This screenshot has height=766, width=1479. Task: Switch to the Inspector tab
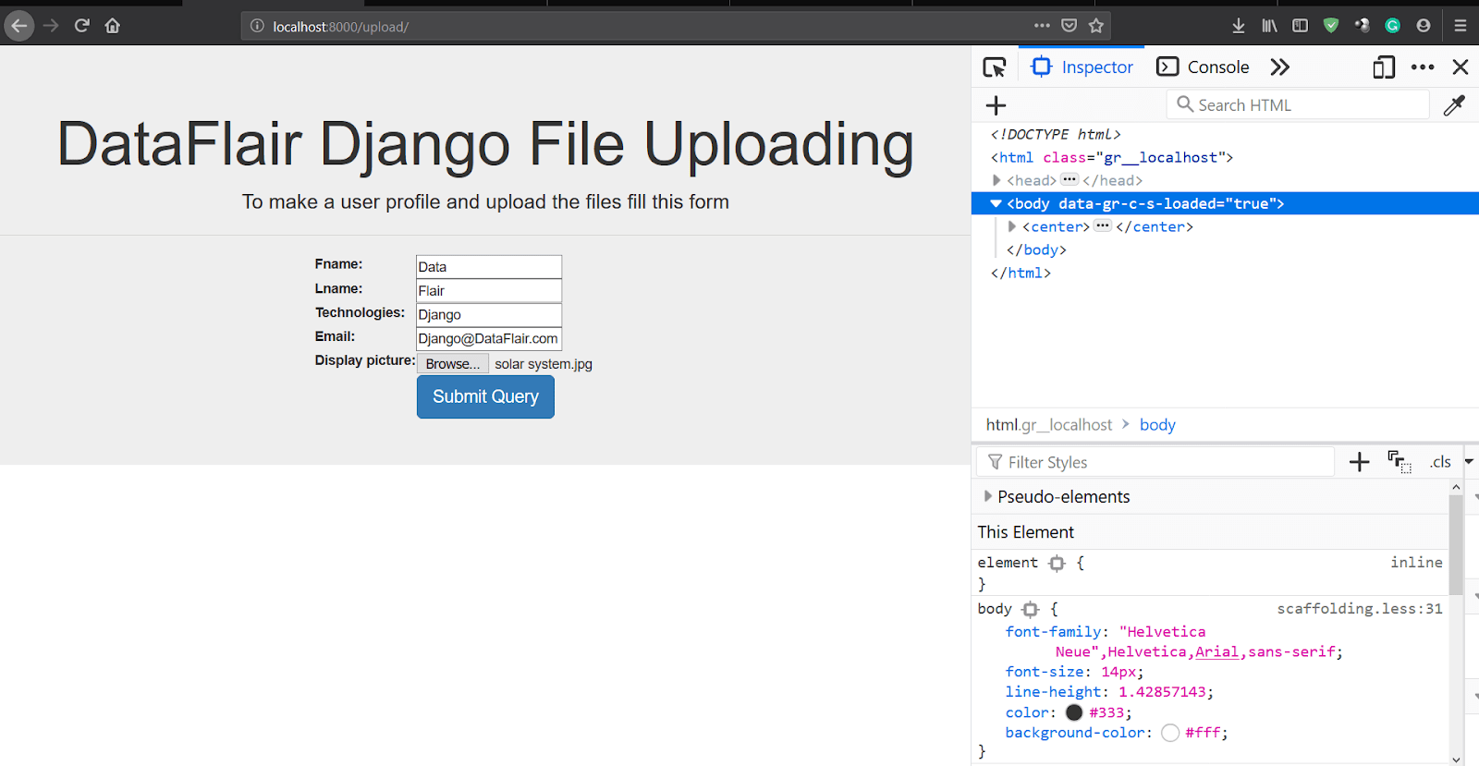click(1082, 67)
